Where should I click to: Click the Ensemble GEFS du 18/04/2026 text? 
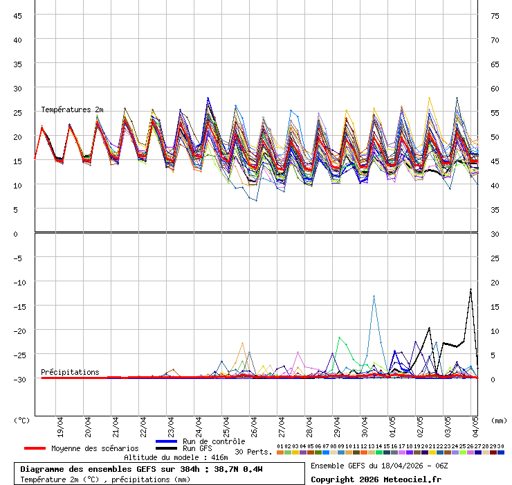coord(379,466)
